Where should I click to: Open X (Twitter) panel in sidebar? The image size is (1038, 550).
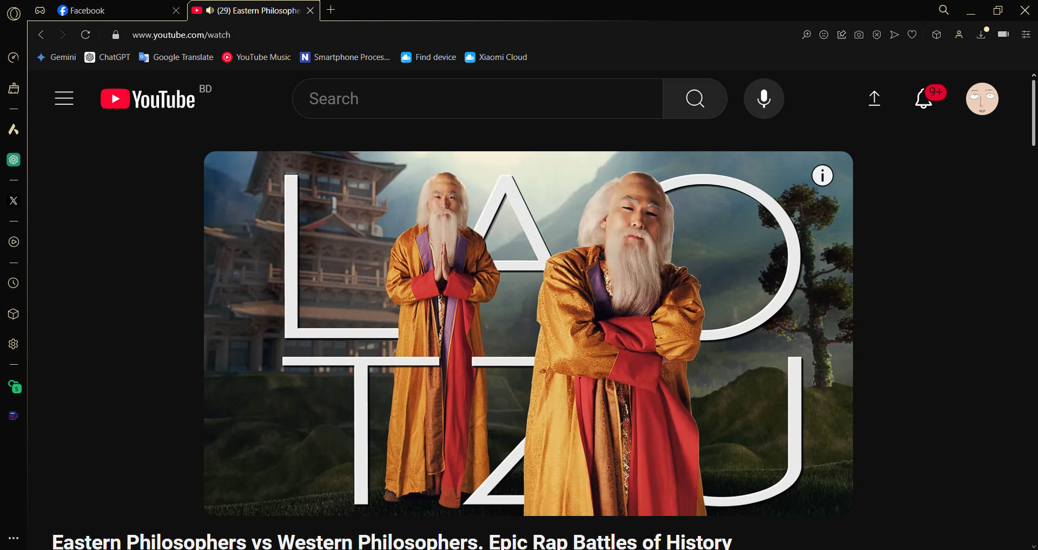point(14,200)
